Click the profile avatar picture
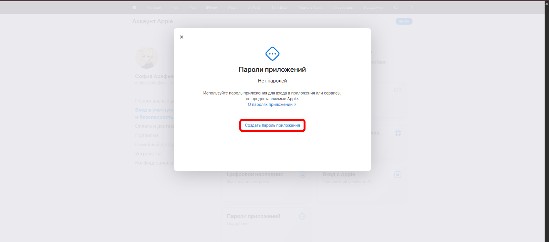549x242 pixels. tap(147, 57)
